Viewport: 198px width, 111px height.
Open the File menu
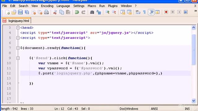coord(5,6)
